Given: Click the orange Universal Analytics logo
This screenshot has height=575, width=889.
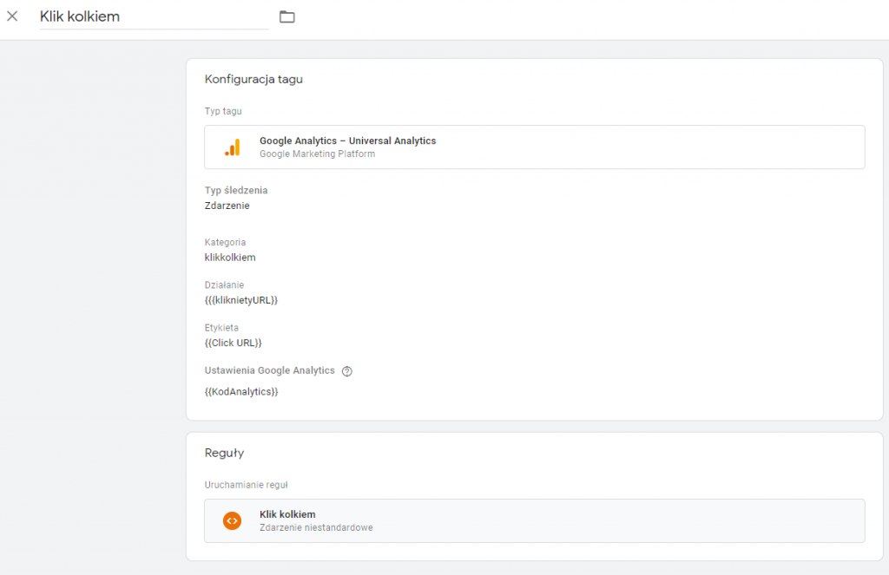Looking at the screenshot, I should pos(233,147).
